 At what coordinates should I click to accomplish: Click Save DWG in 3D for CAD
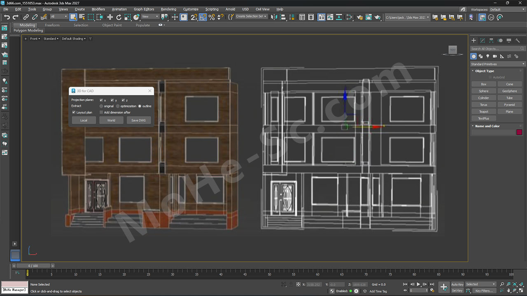pos(139,120)
